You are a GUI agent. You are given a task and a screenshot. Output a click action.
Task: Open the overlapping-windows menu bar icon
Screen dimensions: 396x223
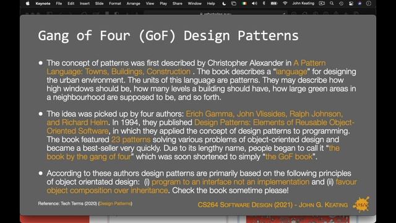pos(234,4)
